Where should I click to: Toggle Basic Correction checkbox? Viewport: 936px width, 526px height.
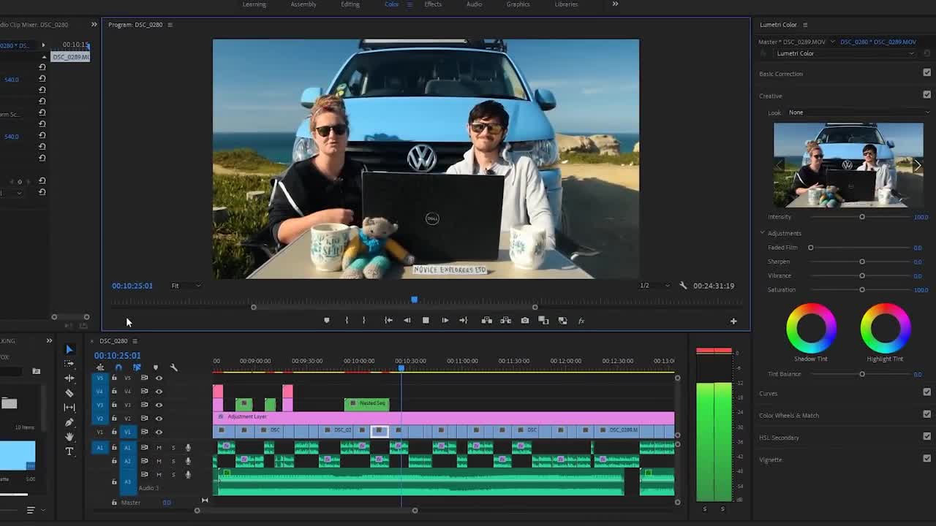tap(927, 73)
